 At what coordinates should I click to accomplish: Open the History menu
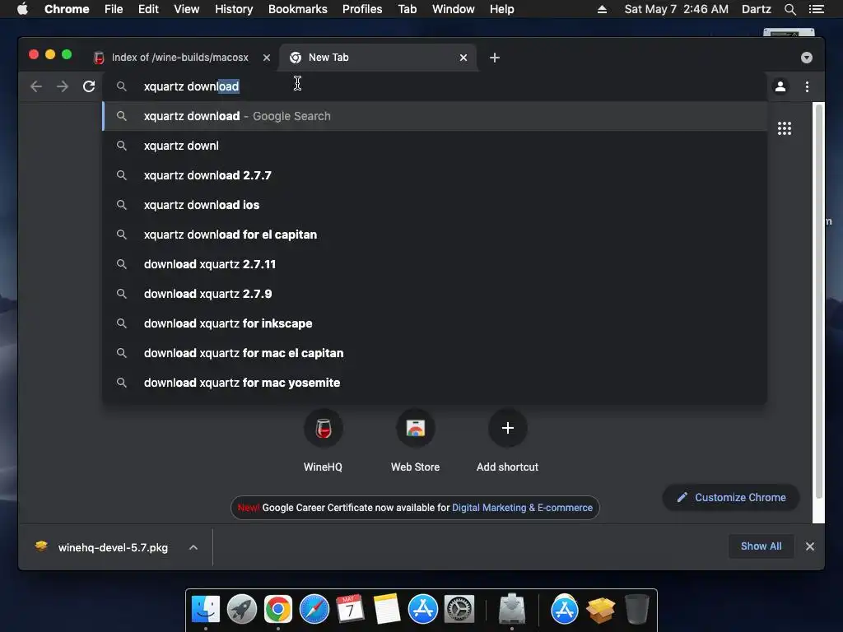pos(234,9)
